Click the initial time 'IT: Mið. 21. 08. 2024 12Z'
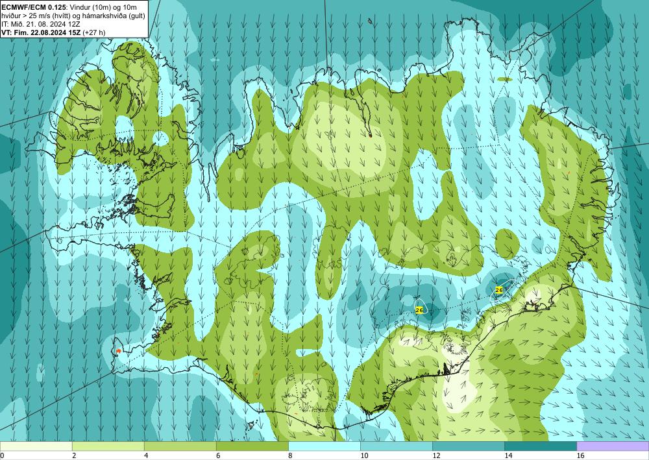Viewport: 649px width, 460px height. coord(40,24)
